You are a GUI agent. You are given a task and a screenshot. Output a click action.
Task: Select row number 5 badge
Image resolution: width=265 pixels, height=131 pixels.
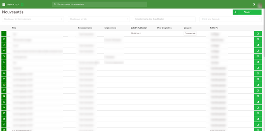pyautogui.click(x=4, y=56)
